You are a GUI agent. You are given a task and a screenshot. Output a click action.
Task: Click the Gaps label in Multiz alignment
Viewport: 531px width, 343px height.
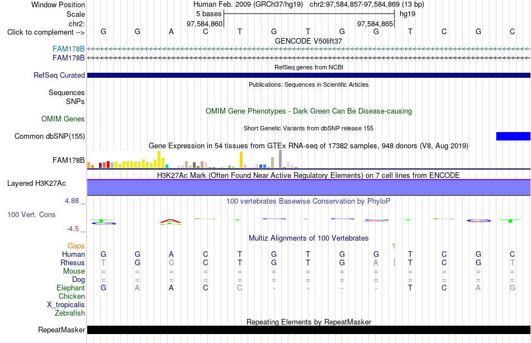coord(76,246)
